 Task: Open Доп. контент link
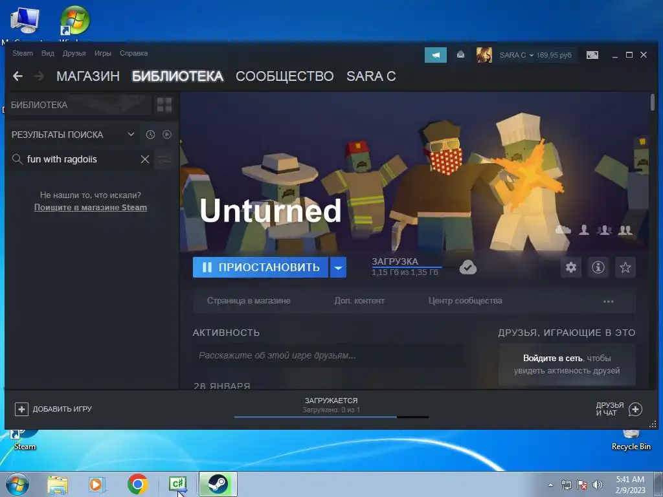click(x=359, y=301)
